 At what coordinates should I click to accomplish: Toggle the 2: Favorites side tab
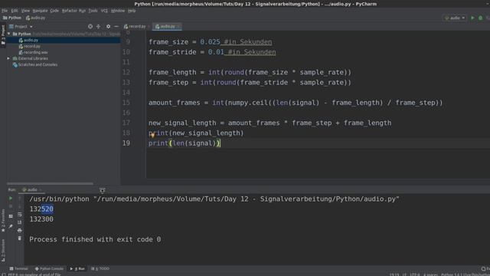3,220
